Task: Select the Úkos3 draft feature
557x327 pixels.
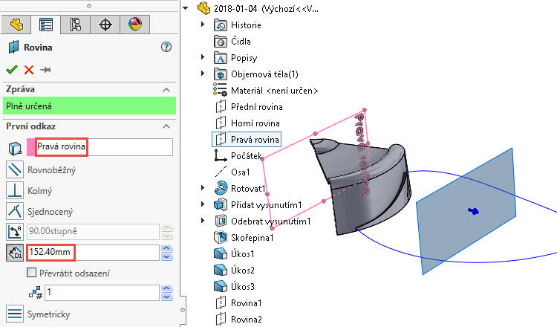Action: point(243,287)
